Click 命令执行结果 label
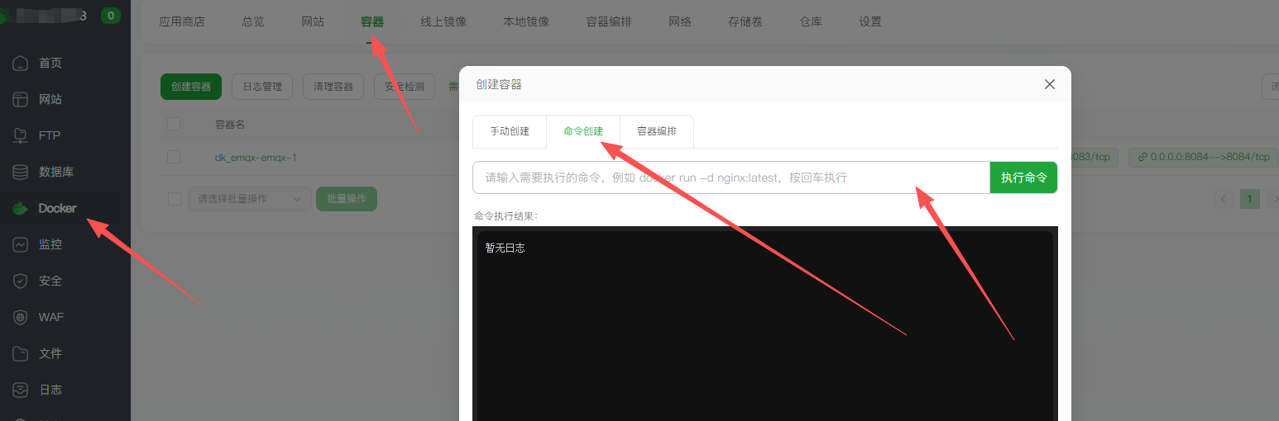Image resolution: width=1279 pixels, height=421 pixels. pos(506,216)
